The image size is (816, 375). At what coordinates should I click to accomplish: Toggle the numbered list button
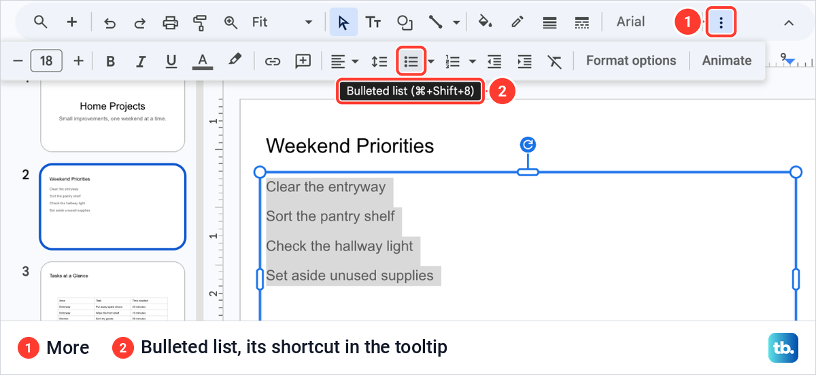click(452, 61)
